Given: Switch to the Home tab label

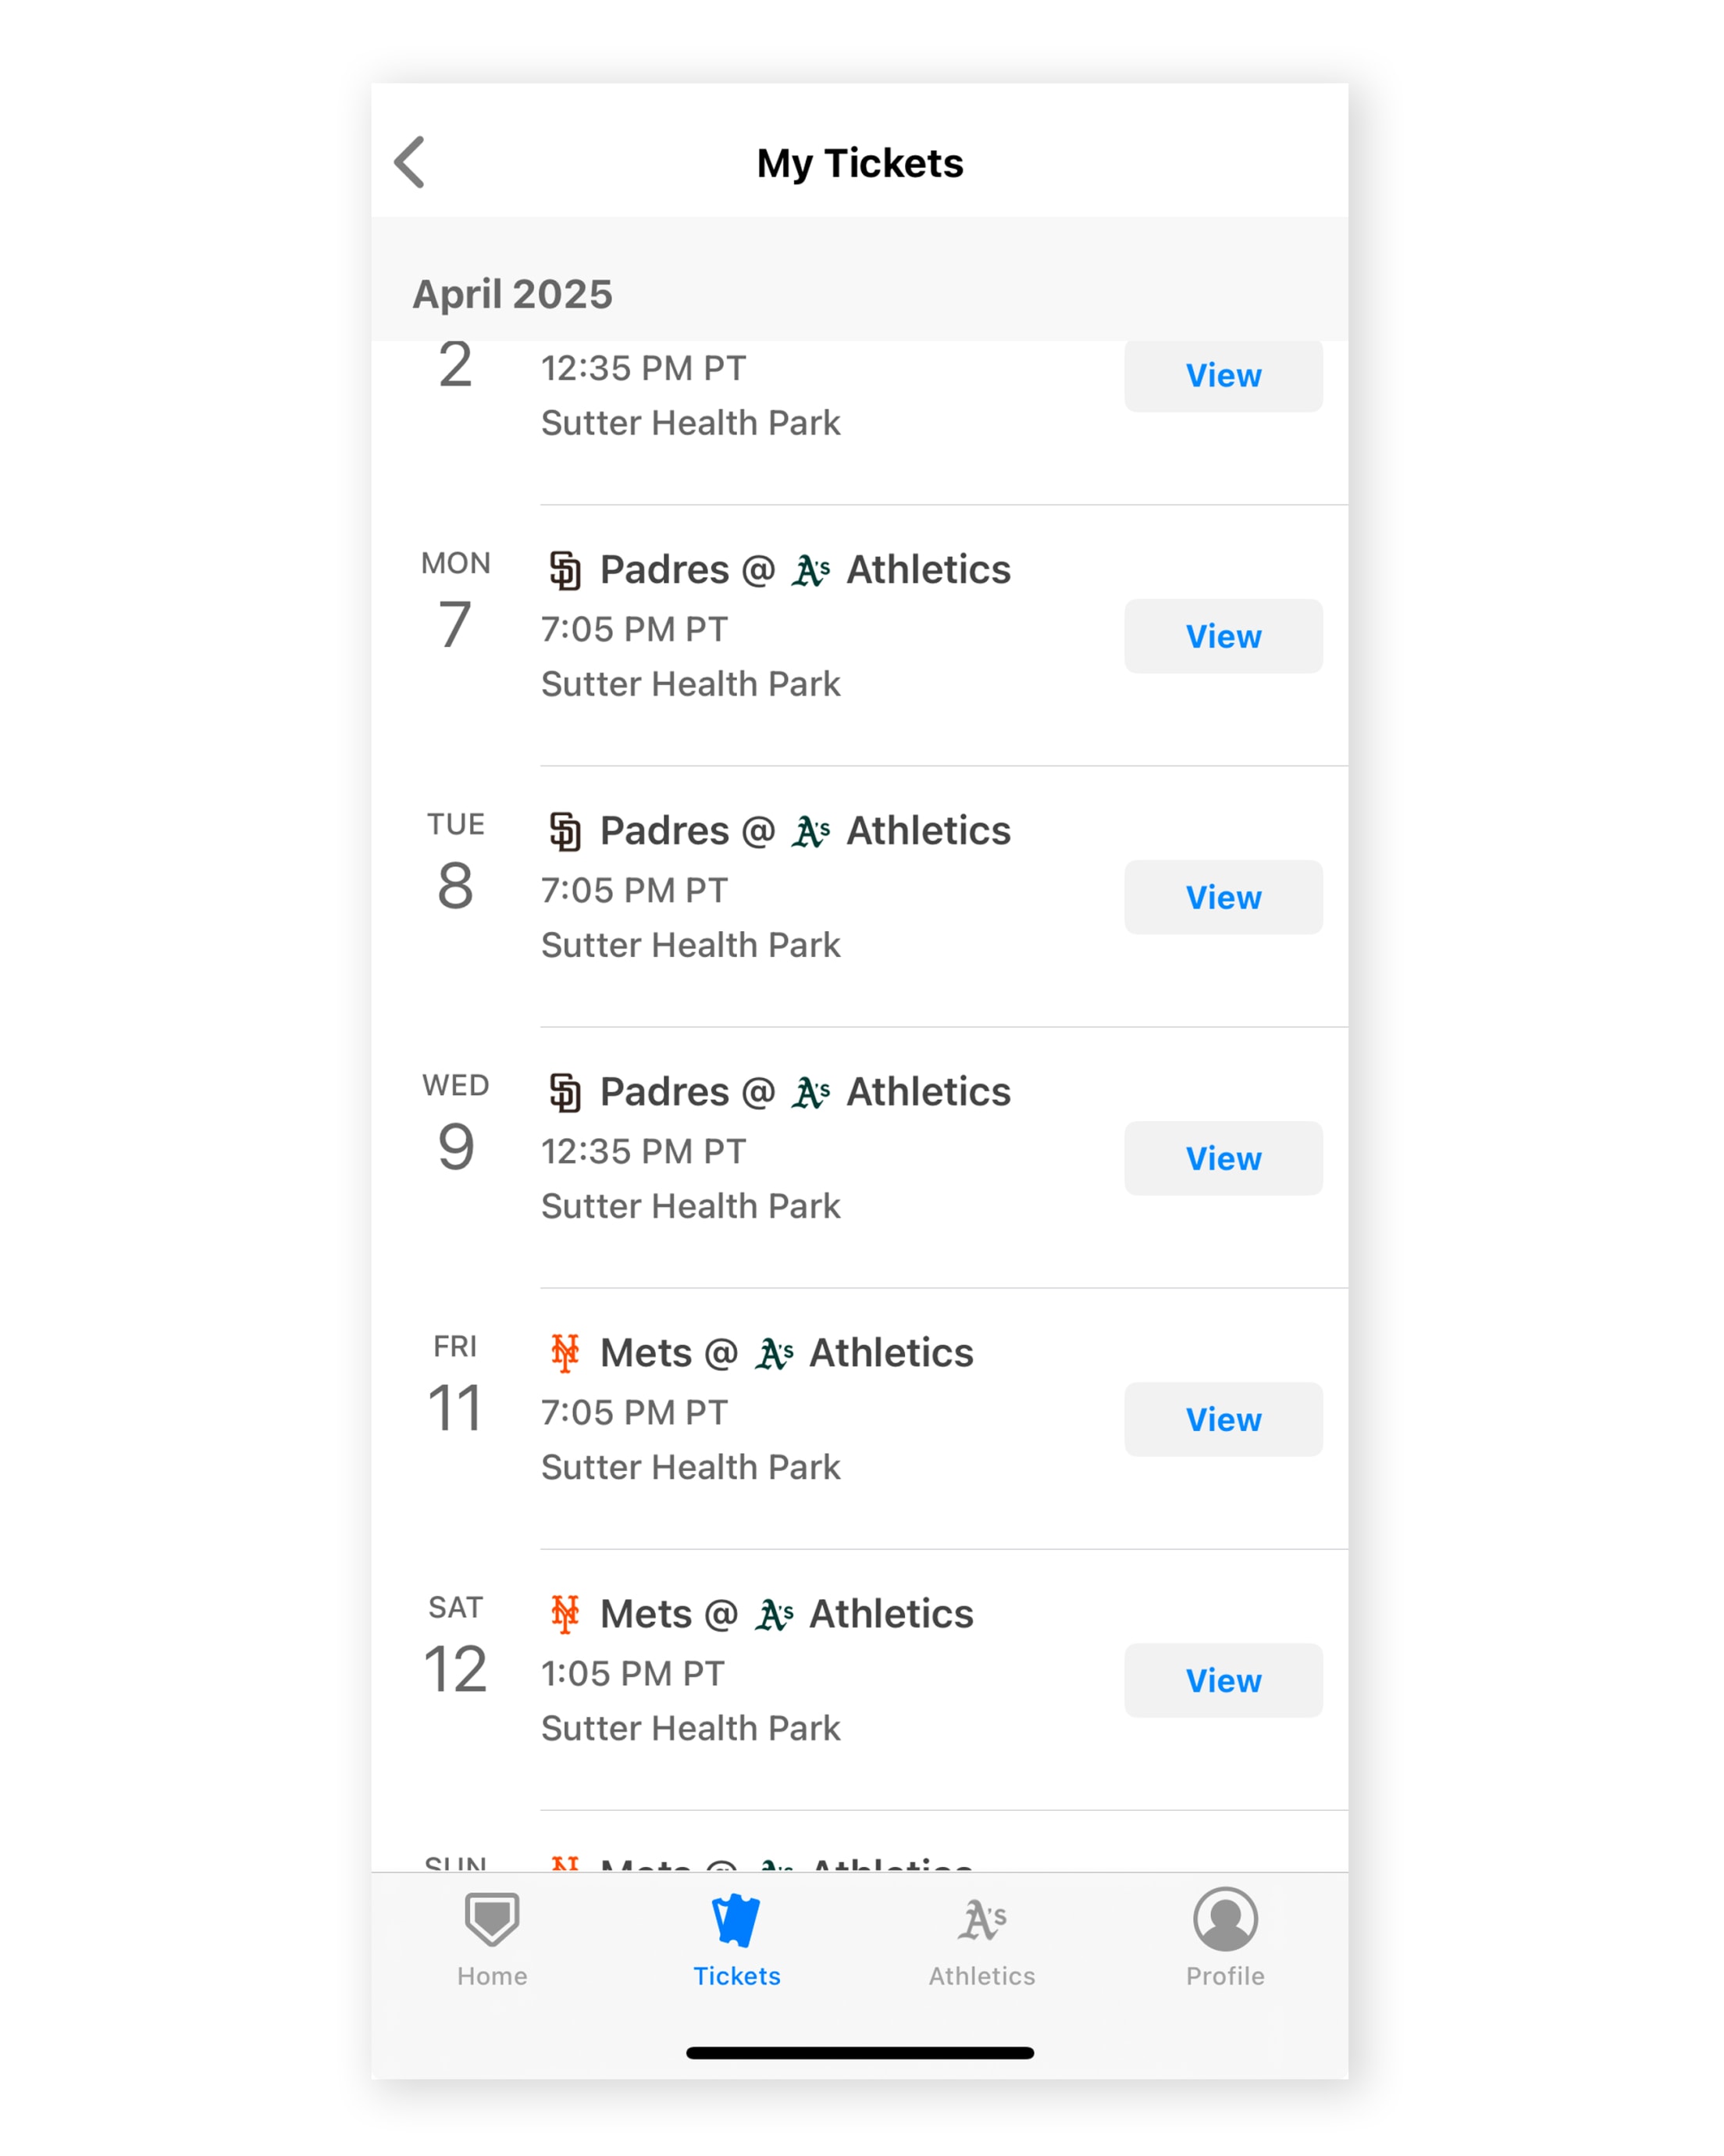Looking at the screenshot, I should 492,1976.
